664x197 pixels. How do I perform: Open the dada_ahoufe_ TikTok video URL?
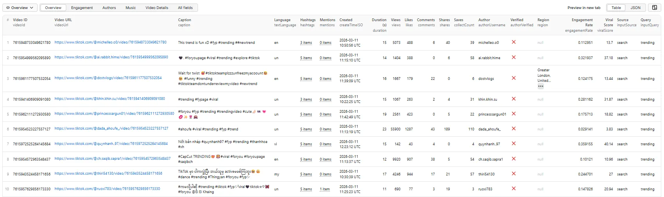[112, 128]
